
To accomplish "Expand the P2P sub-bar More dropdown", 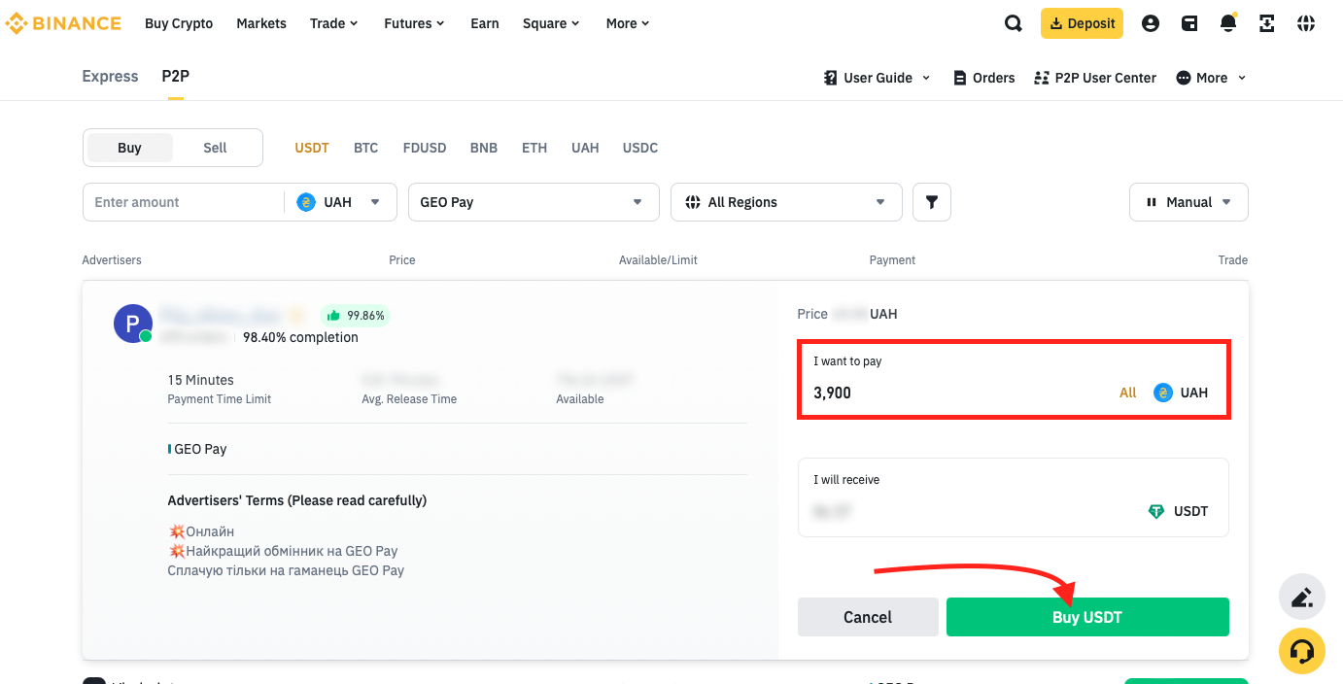I will click(1211, 78).
